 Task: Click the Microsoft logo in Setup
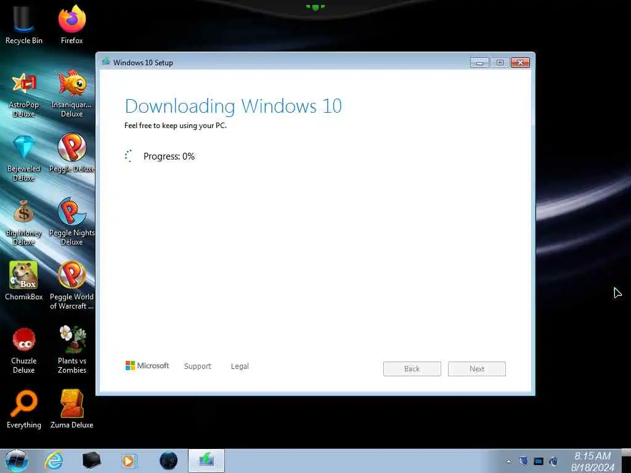[147, 366]
